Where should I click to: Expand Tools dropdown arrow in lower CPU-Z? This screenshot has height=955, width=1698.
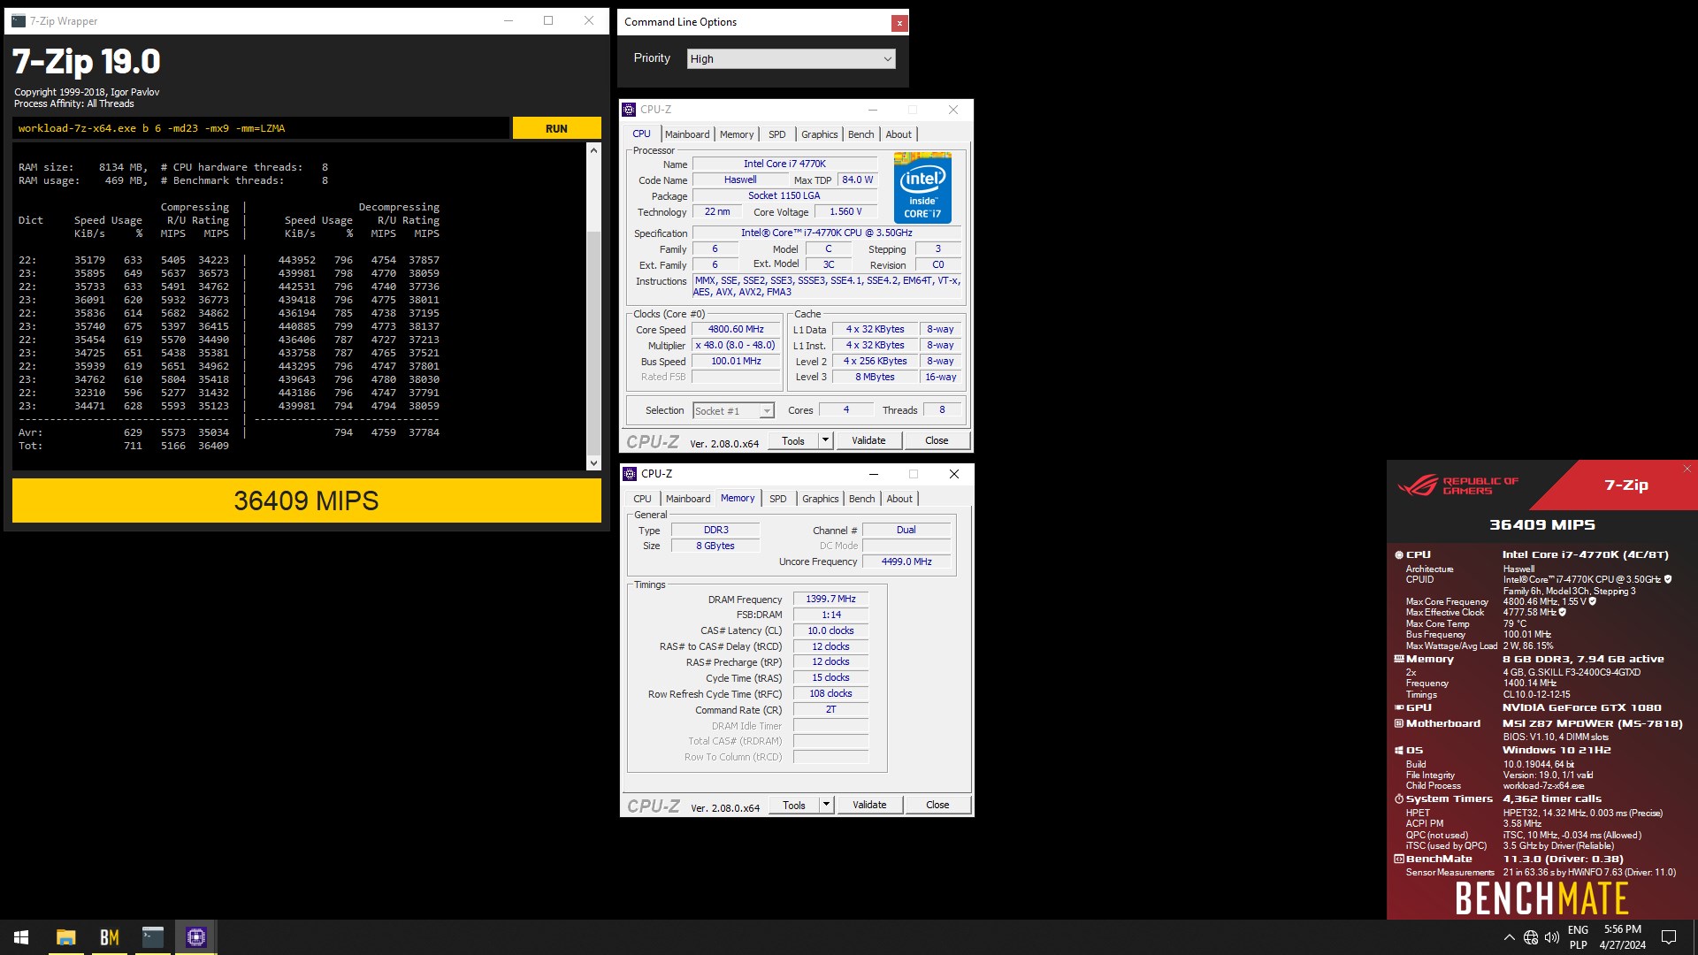(x=826, y=805)
